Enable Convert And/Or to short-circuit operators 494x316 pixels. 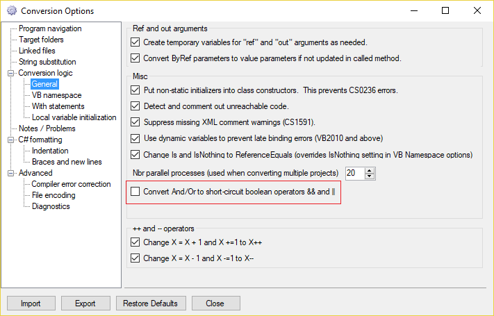135,191
